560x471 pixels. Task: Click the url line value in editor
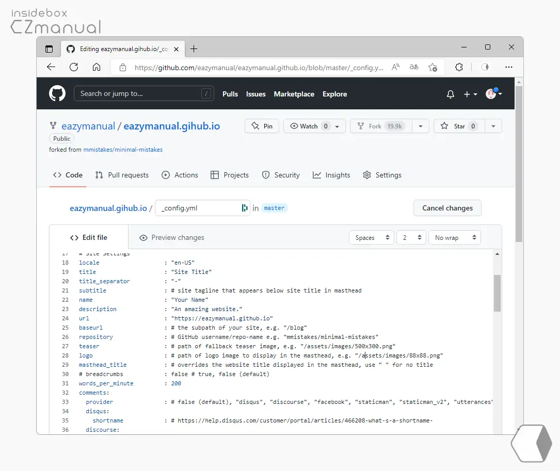(222, 318)
